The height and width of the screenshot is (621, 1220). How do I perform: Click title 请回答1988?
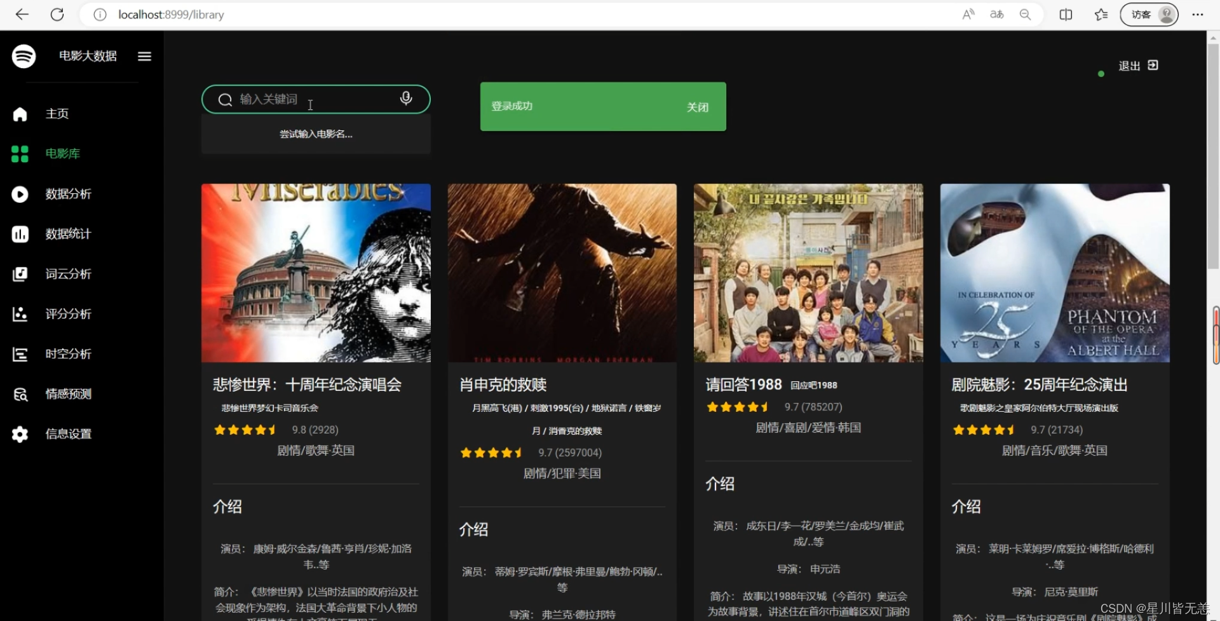743,385
